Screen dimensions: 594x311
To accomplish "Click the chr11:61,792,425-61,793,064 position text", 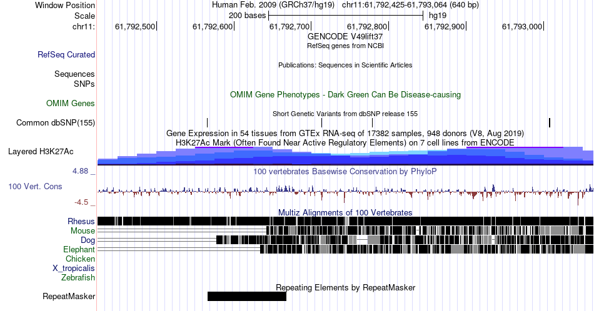I will [x=410, y=5].
